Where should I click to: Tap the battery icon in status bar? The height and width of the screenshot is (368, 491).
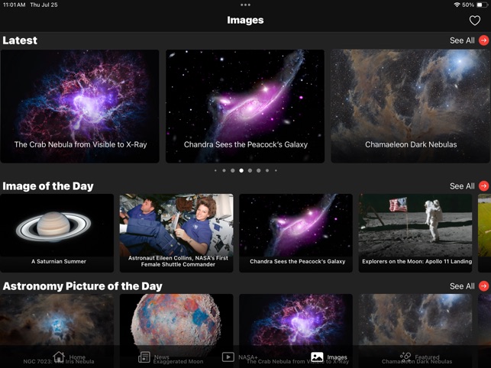(x=481, y=5)
